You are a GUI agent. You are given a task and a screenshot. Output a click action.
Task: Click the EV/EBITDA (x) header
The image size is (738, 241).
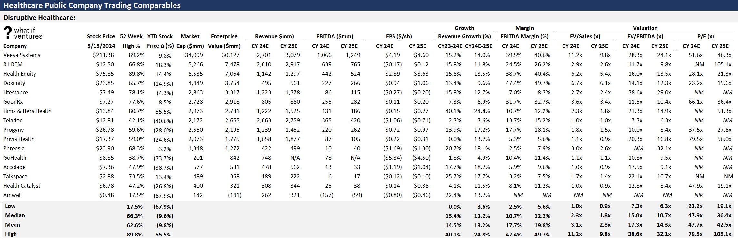click(645, 36)
